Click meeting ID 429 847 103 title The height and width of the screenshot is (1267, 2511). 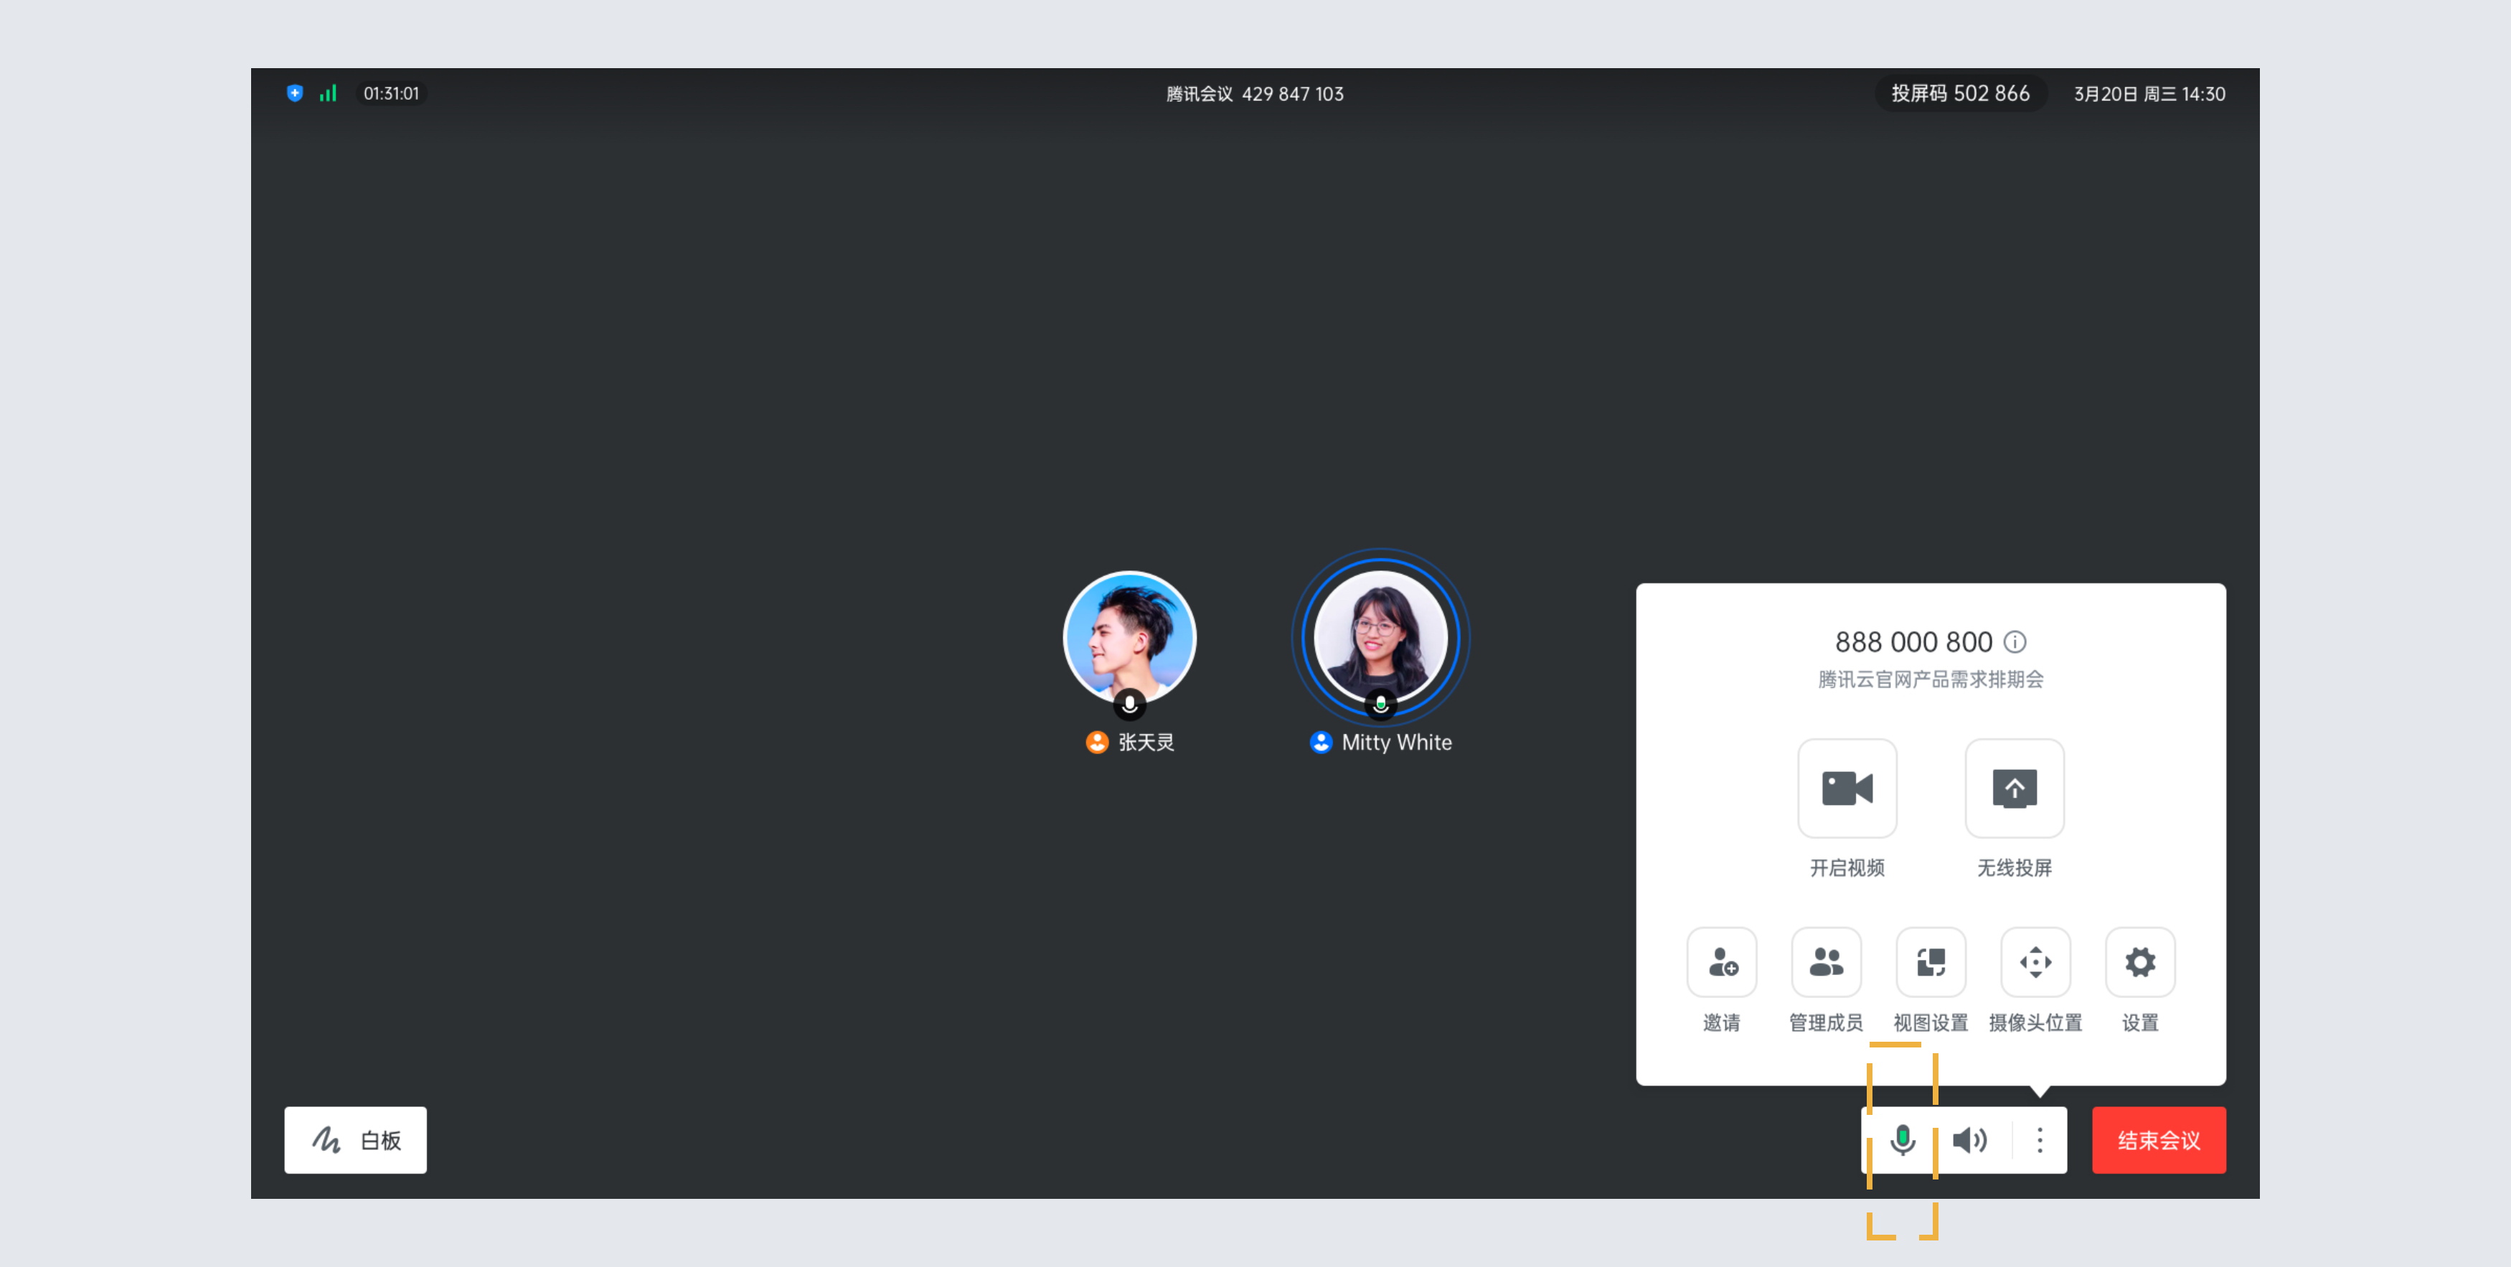click(x=1255, y=95)
